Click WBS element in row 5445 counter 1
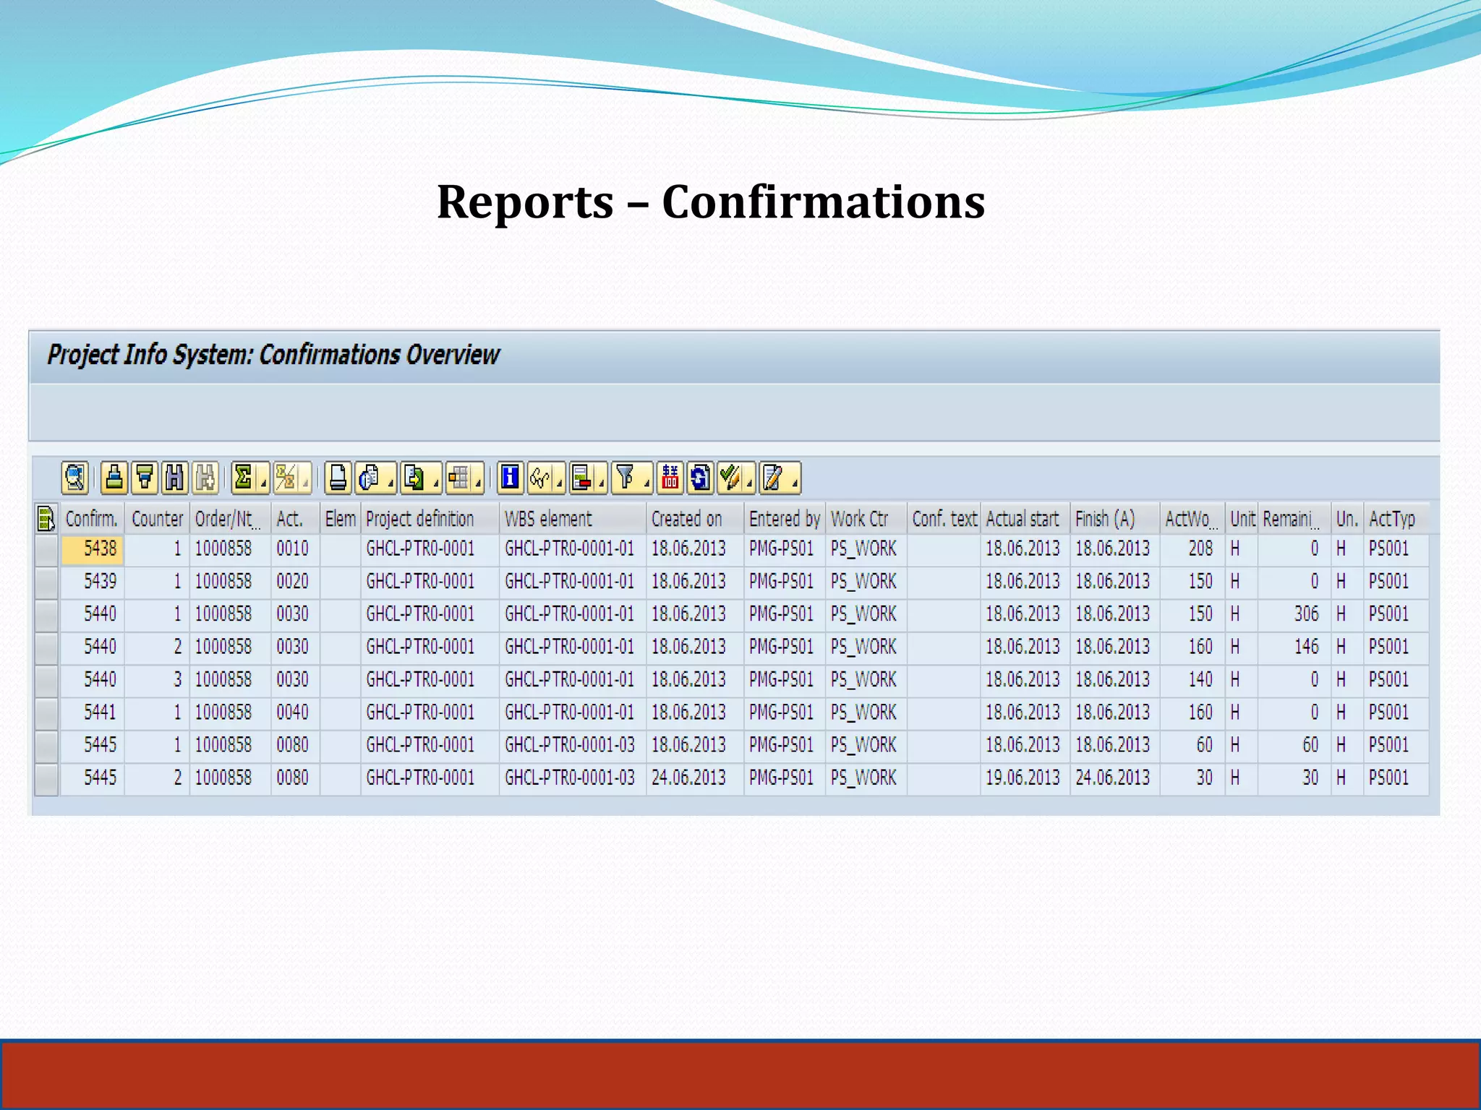Viewport: 1481px width, 1110px height. point(570,745)
